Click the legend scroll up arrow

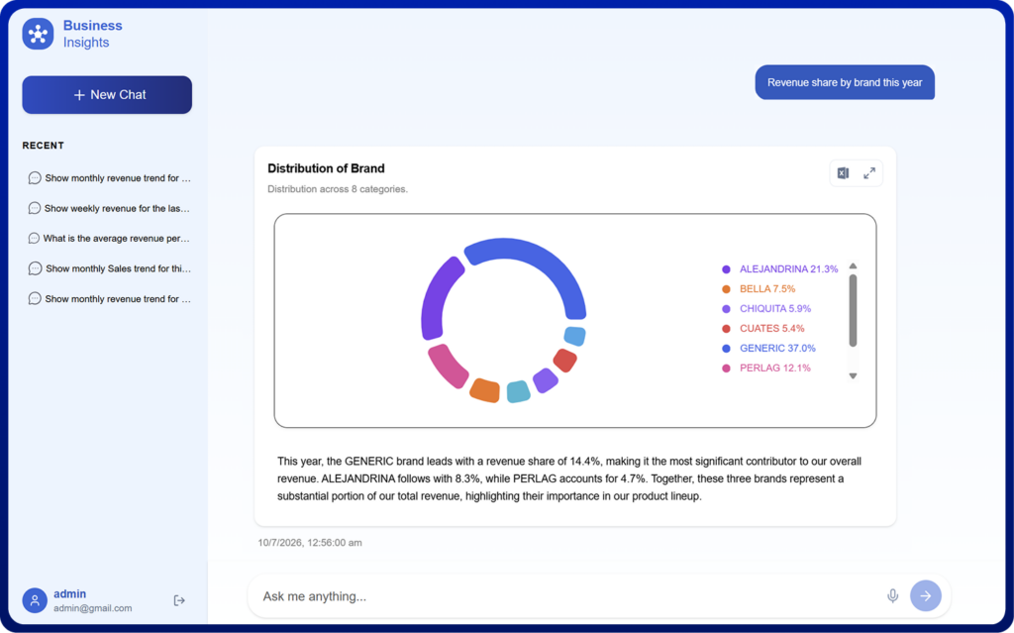pos(853,266)
